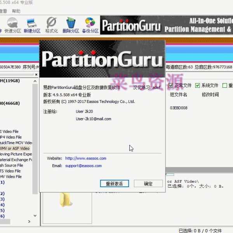This screenshot has width=233, height=233.
Task: Select the M4V Video File tree item
Action: [11, 177]
